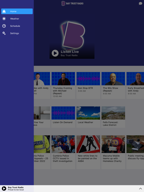This screenshot has height=192, width=144.
Task: Open Early Breakfast with Andy photo
Action: click(135, 78)
